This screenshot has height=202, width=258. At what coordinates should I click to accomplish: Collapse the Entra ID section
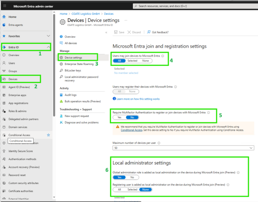[48, 47]
